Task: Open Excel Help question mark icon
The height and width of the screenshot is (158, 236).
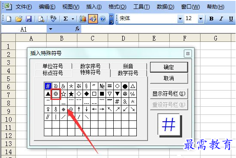Action: click(103, 19)
